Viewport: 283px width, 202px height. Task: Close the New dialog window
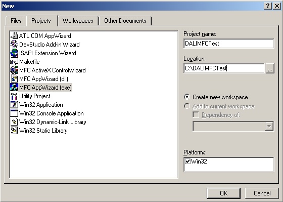pos(277,6)
